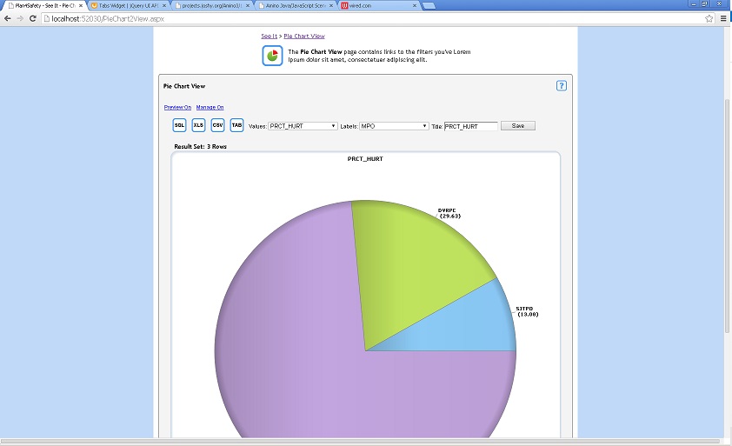The width and height of the screenshot is (732, 446).
Task: Switch to the Tabs Widget jQuery UI tab
Action: point(128,5)
